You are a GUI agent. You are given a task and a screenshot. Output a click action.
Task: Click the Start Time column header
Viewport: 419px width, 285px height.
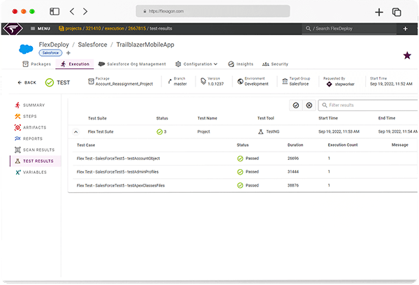(328, 118)
